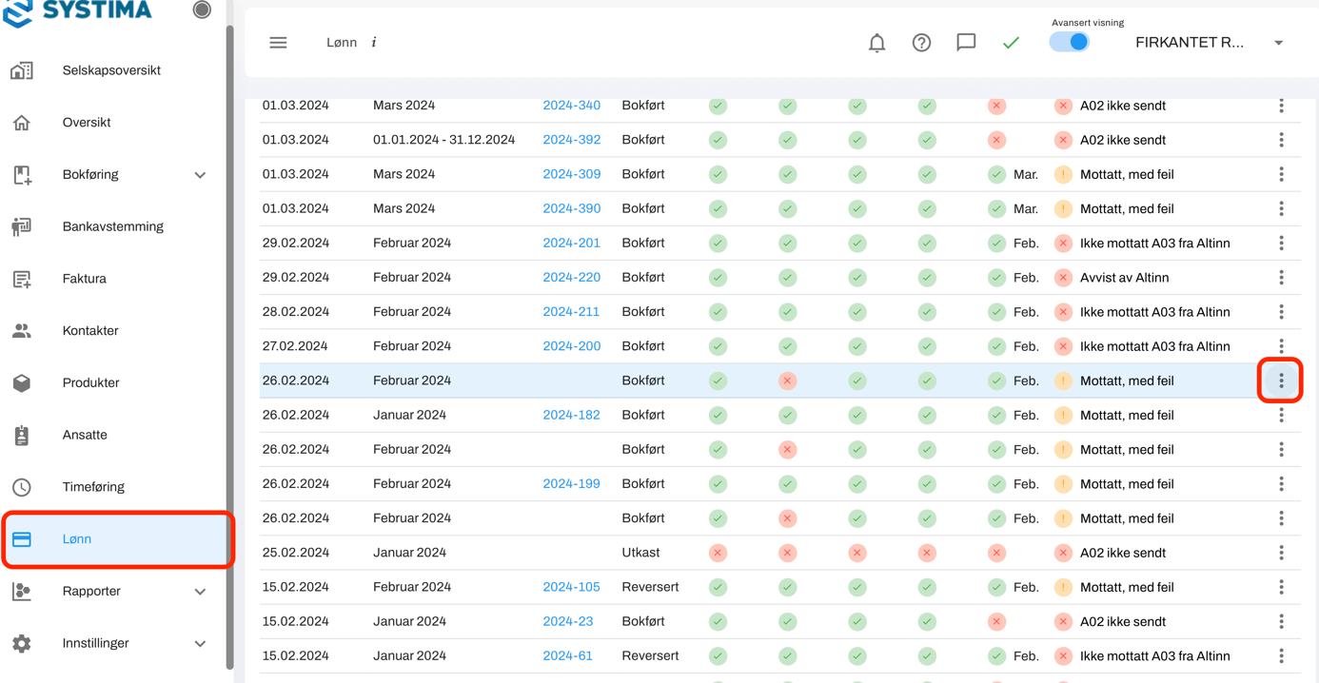This screenshot has height=683, width=1319.
Task: Open voucher link 2024-220
Action: point(571,278)
